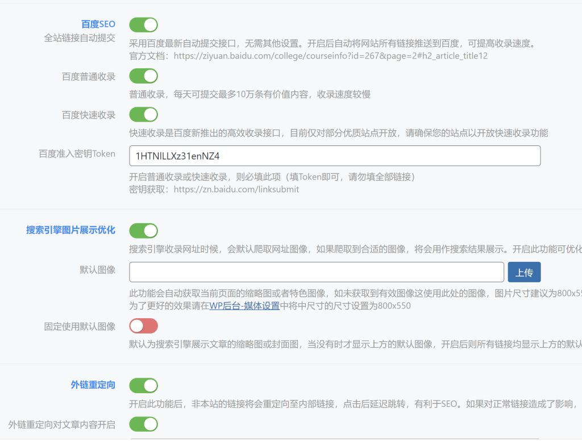Click the 百度SEO section heading
The height and width of the screenshot is (442, 582).
pyautogui.click(x=97, y=24)
